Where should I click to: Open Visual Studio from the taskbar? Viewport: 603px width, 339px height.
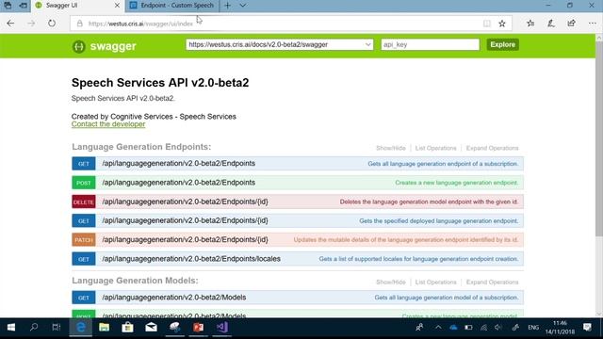[x=222, y=328]
